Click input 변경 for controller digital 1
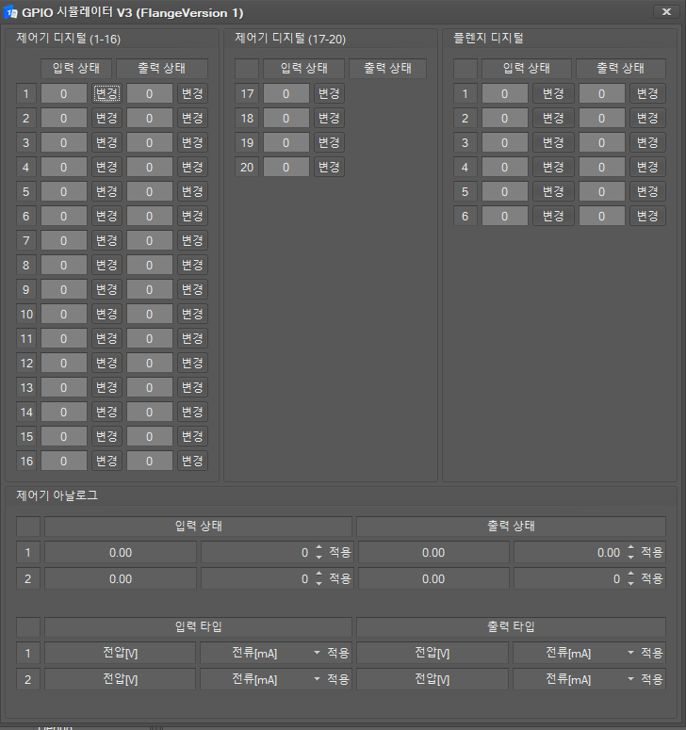Screen dimensions: 686x730 [x=106, y=93]
